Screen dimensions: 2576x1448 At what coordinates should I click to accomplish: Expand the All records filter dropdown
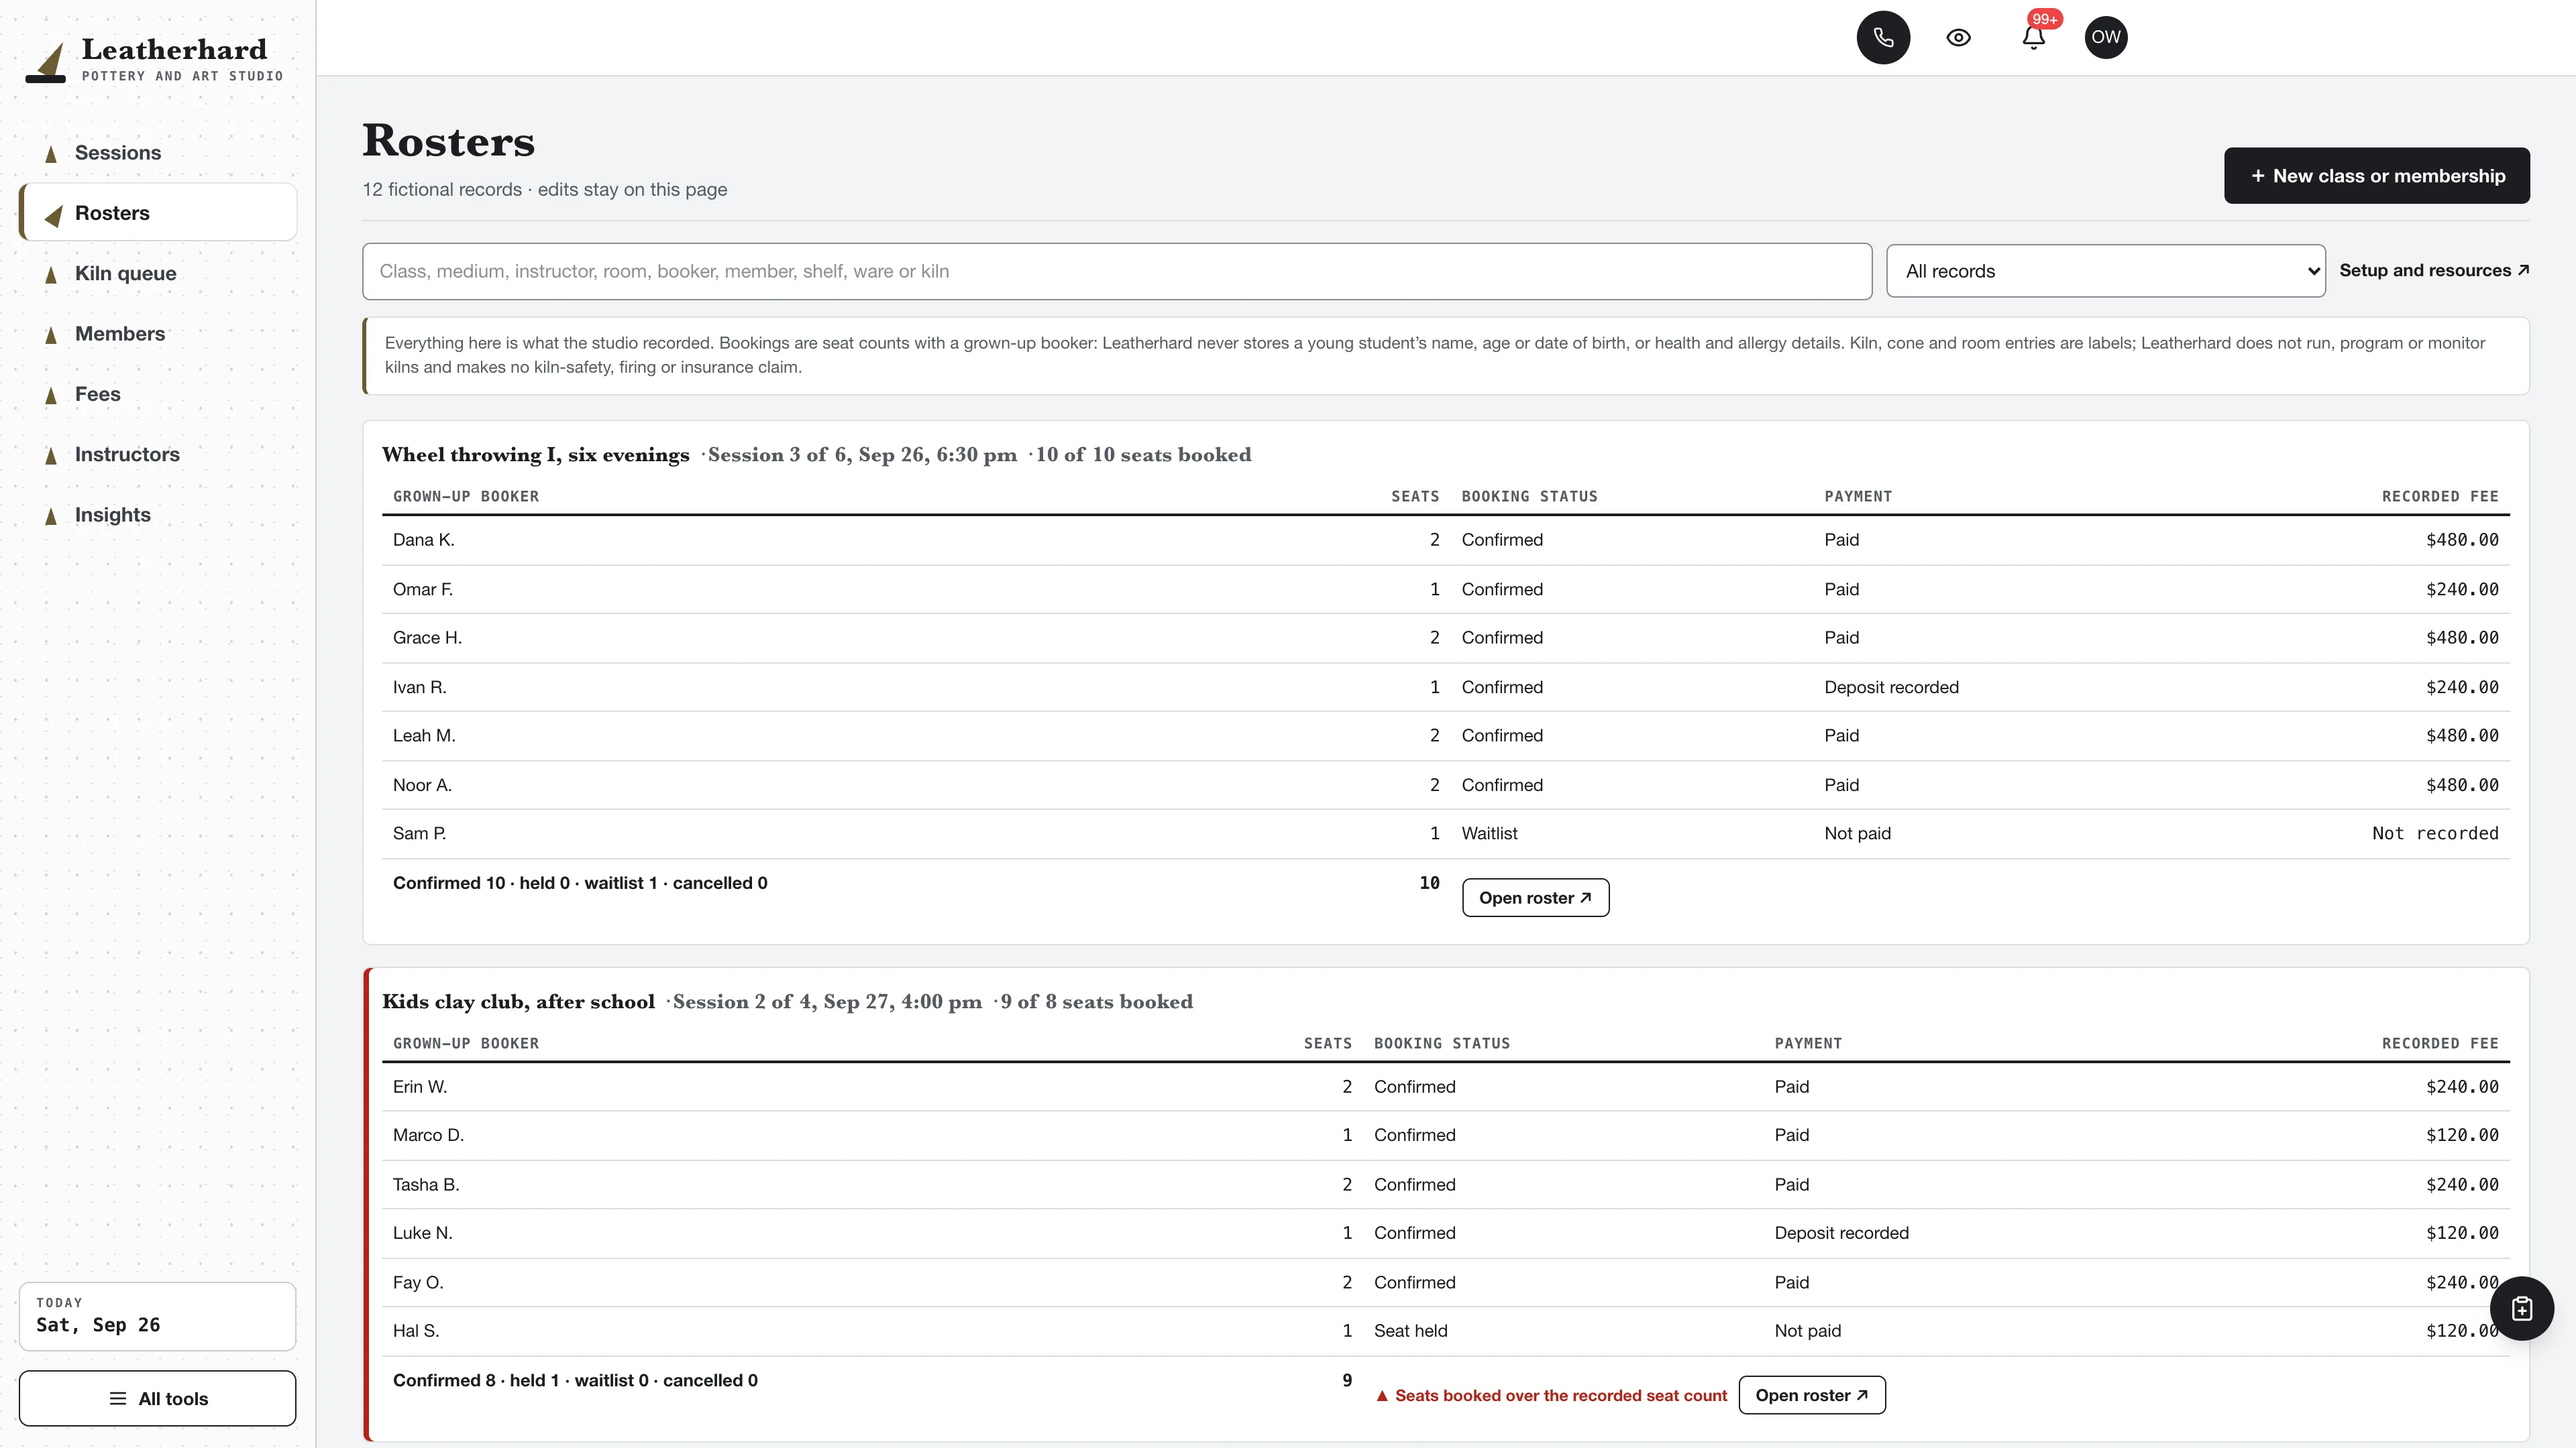point(2105,271)
